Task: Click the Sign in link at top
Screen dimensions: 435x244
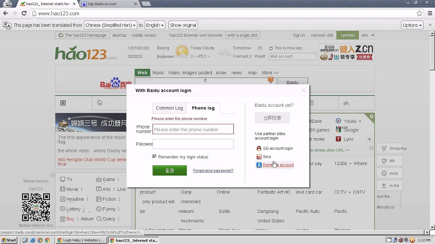Action: 299,35
